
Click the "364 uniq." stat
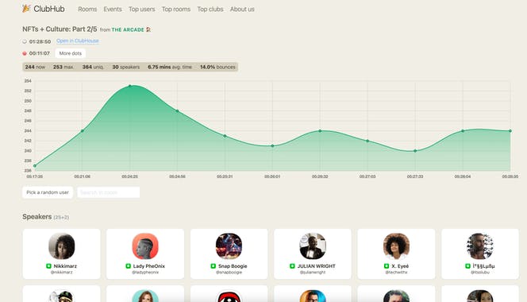point(93,67)
